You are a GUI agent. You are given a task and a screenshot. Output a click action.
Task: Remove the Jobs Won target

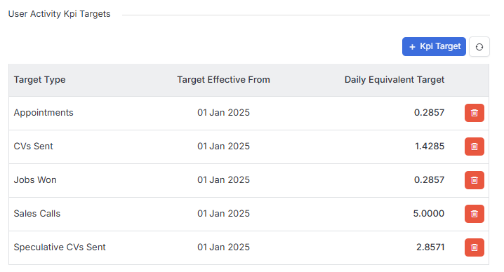coord(474,180)
